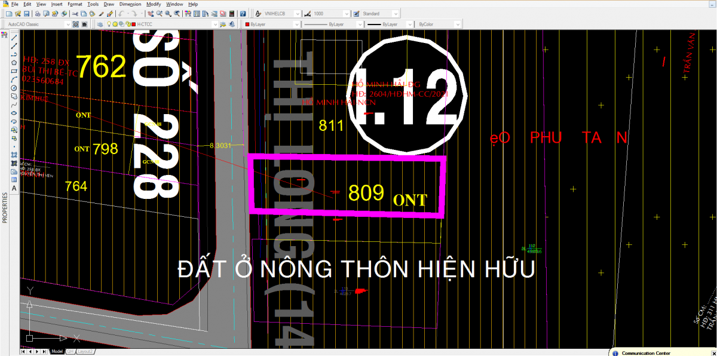Screen dimensions: 717x356
Task: Select the Polygon draw tool
Action: (x=14, y=62)
